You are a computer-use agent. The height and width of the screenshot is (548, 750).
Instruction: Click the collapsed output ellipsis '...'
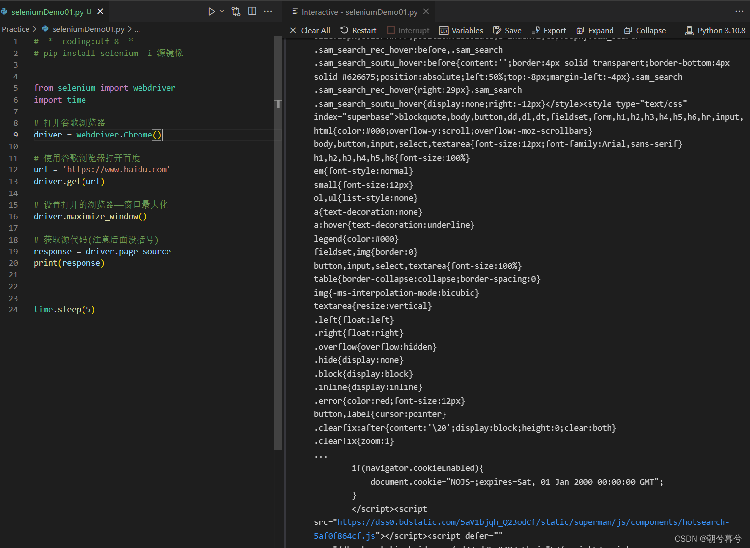pyautogui.click(x=321, y=455)
